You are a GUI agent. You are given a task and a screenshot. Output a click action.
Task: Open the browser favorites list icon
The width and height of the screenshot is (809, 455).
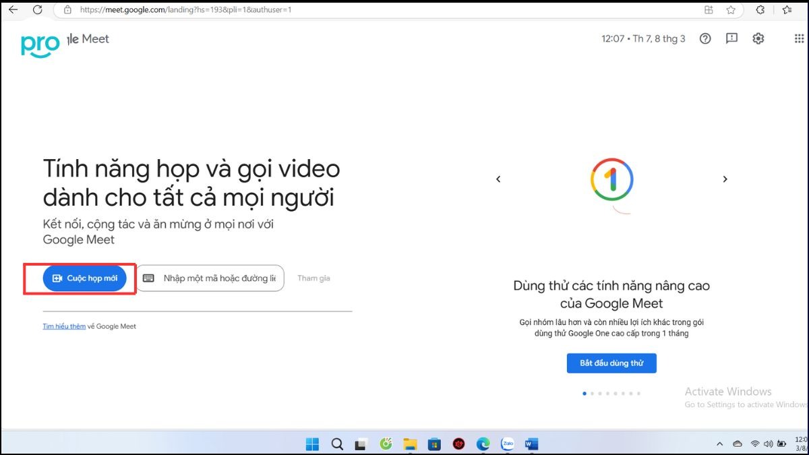point(787,10)
